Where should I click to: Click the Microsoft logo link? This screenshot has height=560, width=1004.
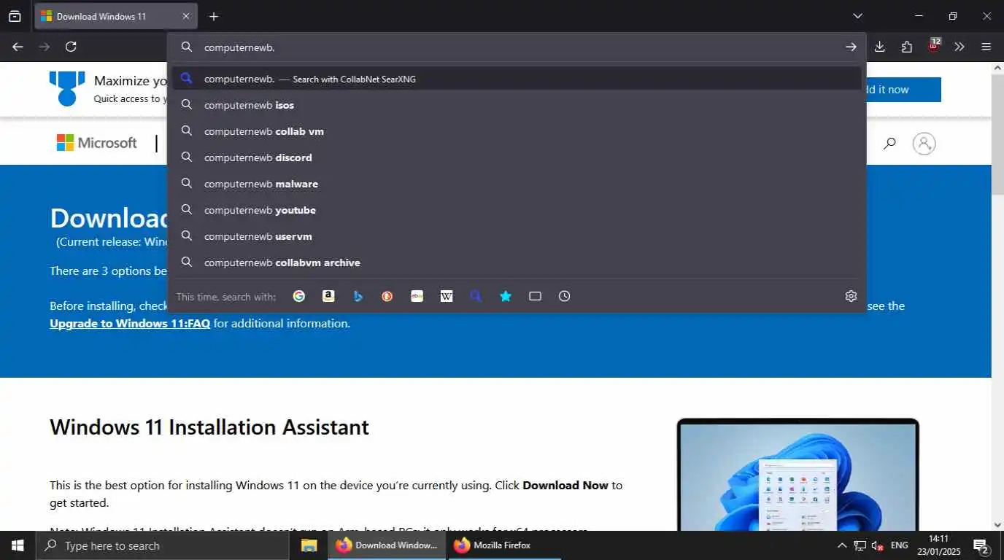97,143
